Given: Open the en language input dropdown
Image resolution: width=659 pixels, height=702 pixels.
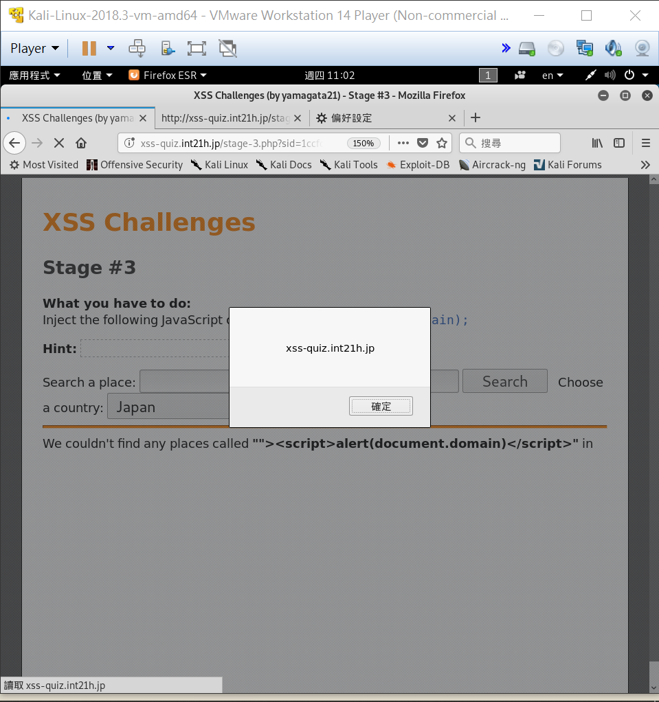Looking at the screenshot, I should pos(552,76).
